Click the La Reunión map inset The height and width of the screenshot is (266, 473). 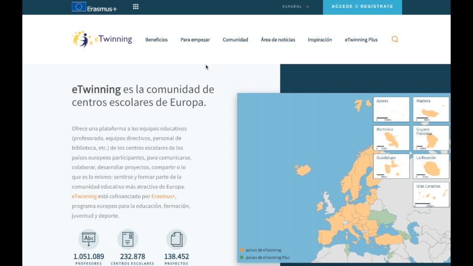pos(431,166)
